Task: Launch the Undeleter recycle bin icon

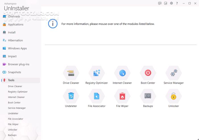Action: click(x=71, y=96)
